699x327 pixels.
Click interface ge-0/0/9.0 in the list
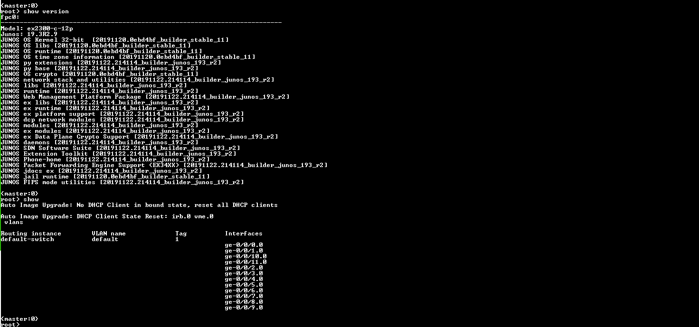[244, 308]
